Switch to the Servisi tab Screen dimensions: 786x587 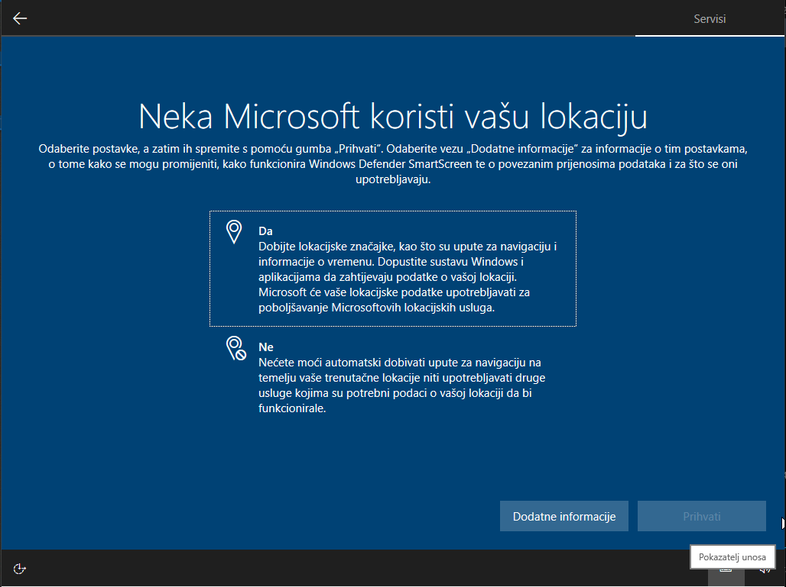[710, 18]
